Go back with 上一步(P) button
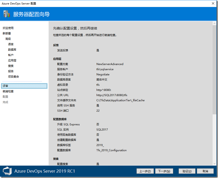The height and width of the screenshot is (178, 218). (145, 171)
